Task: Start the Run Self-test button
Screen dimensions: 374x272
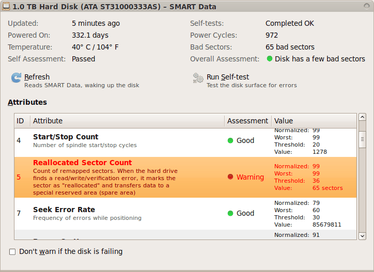Action: coord(228,77)
